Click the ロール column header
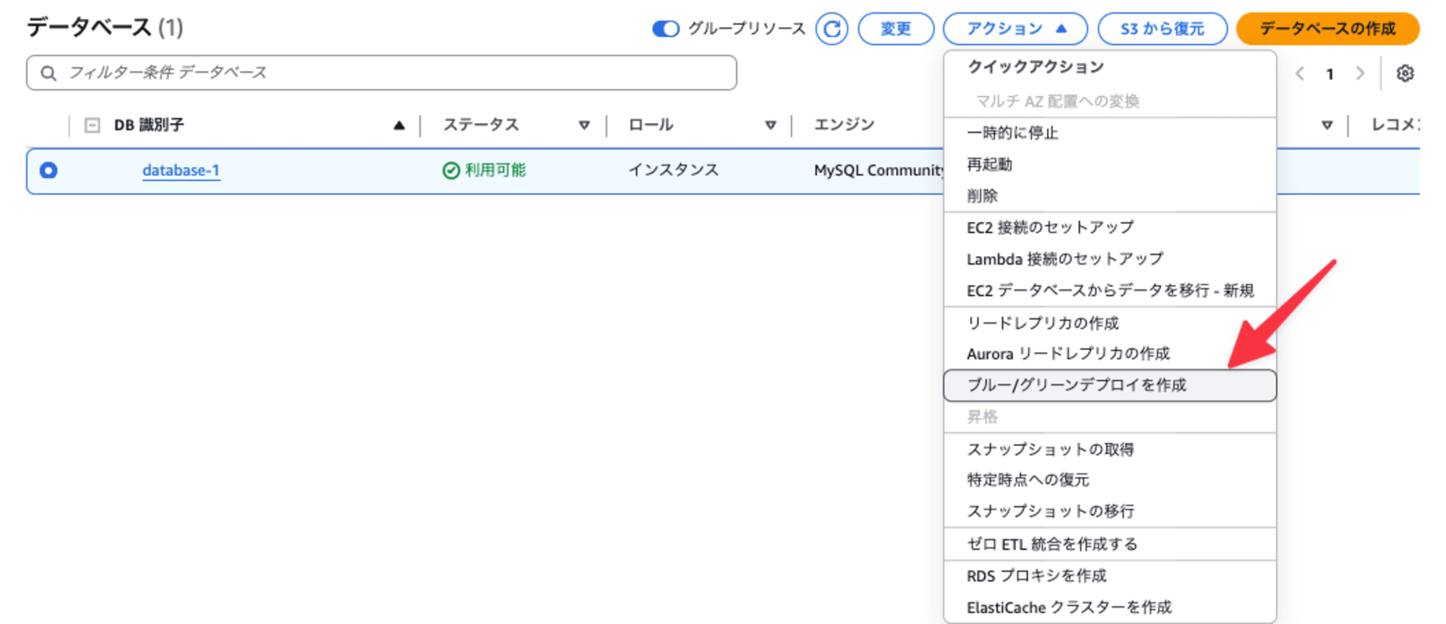Viewport: 1446px width, 624px height. coord(651,125)
